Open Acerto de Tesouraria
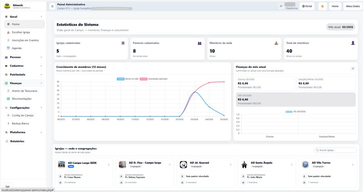 point(24,91)
